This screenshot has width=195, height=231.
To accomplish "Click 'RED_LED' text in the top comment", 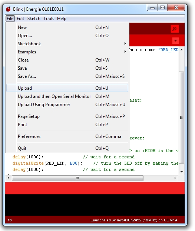I will (x=169, y=50).
